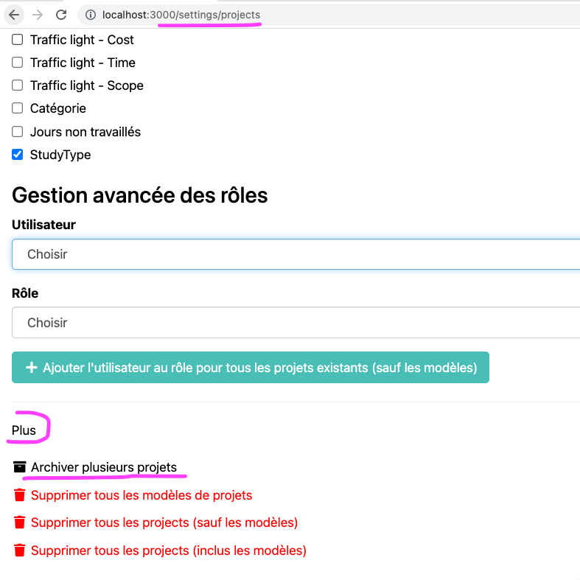The image size is (580, 580).
Task: Open the Utilisateur dropdown
Action: coord(295,254)
